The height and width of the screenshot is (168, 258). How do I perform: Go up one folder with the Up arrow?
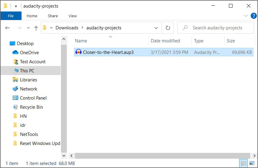pyautogui.click(x=36, y=28)
